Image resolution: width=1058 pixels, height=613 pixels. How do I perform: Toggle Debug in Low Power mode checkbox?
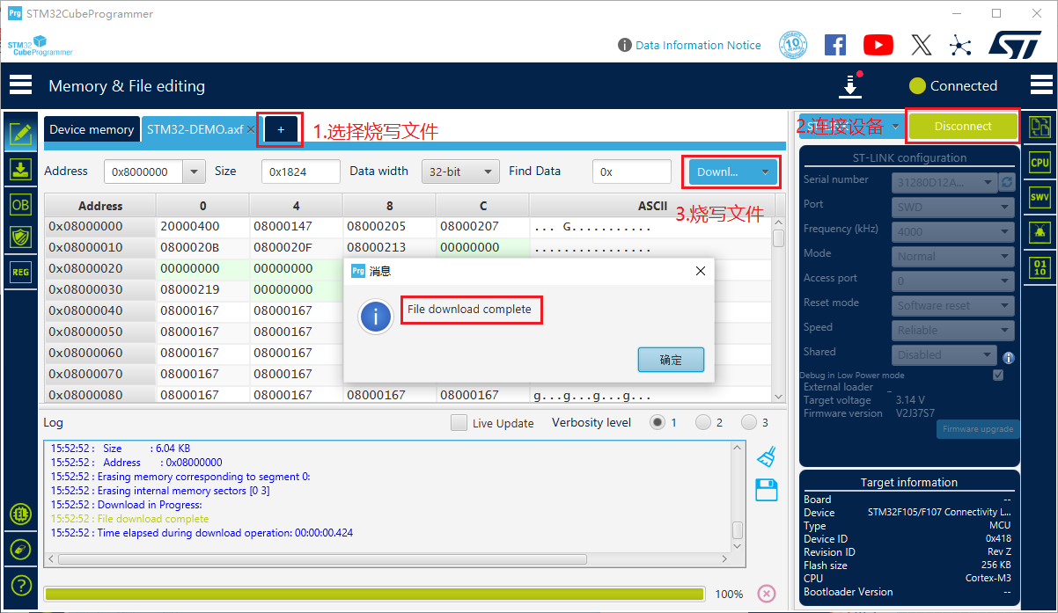(x=998, y=375)
